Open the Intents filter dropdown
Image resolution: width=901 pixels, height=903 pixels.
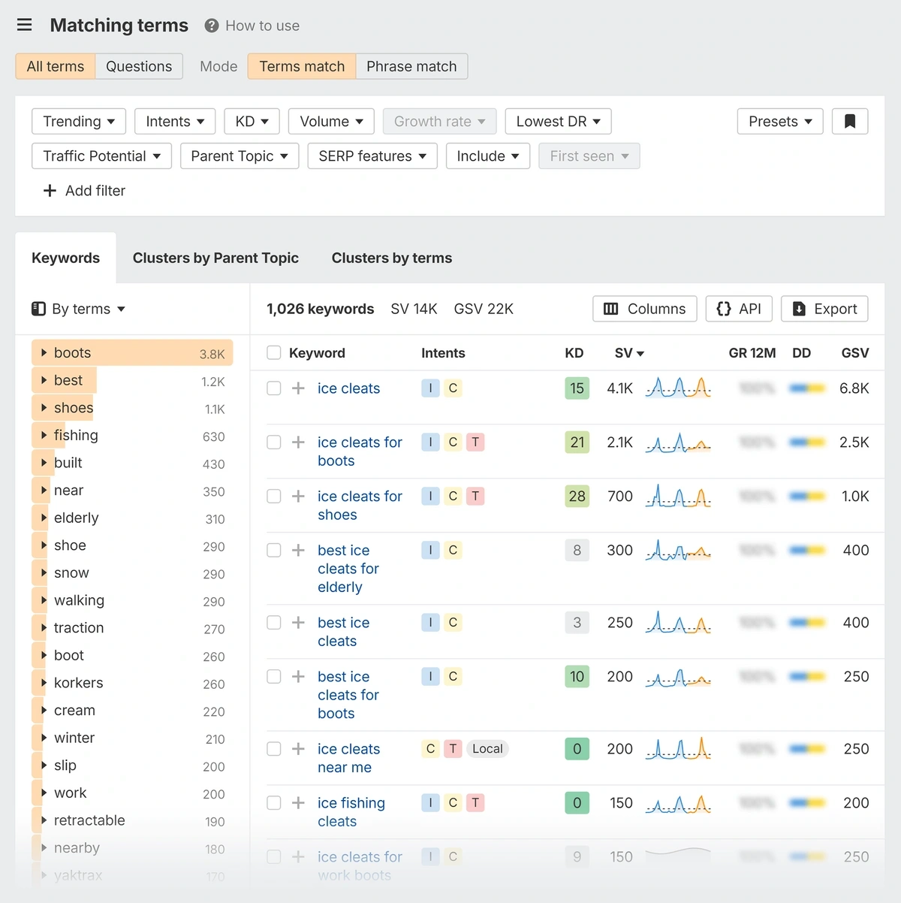175,121
